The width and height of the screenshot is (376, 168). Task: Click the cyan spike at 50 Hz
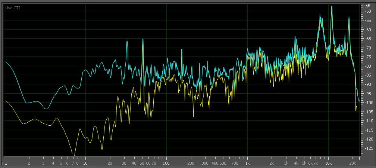coord(142,39)
